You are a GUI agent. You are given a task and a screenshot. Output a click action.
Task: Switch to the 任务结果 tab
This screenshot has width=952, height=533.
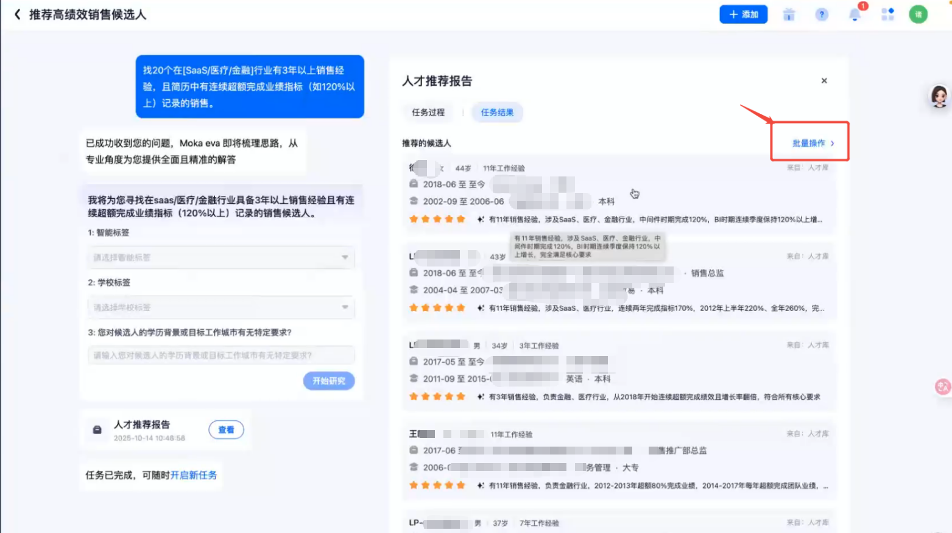pyautogui.click(x=497, y=113)
